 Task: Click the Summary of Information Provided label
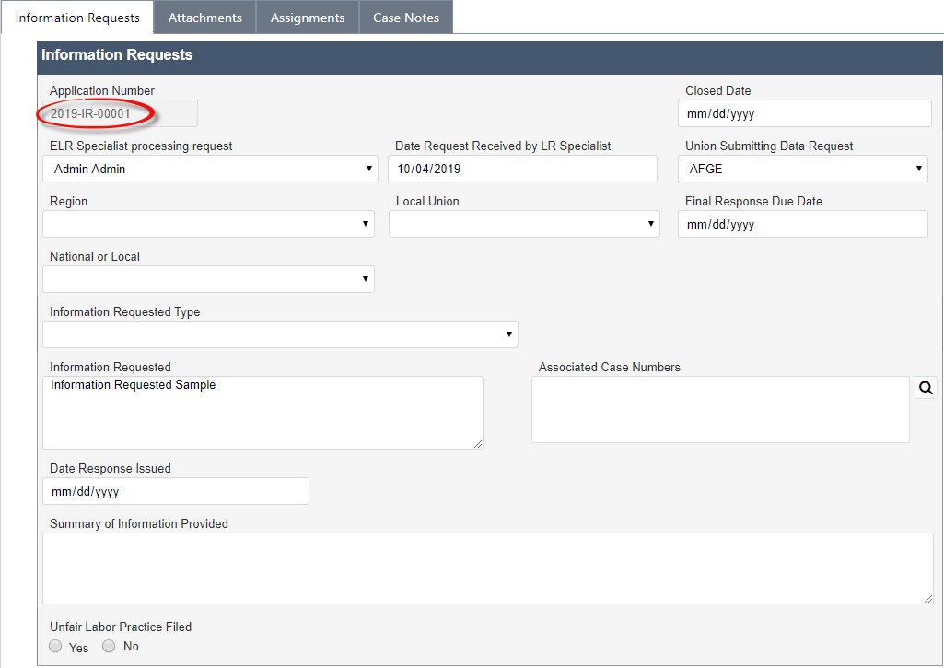[x=138, y=523]
